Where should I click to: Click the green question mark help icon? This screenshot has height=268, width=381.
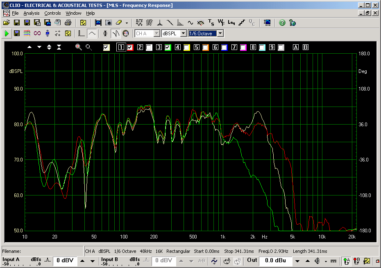tap(282, 23)
